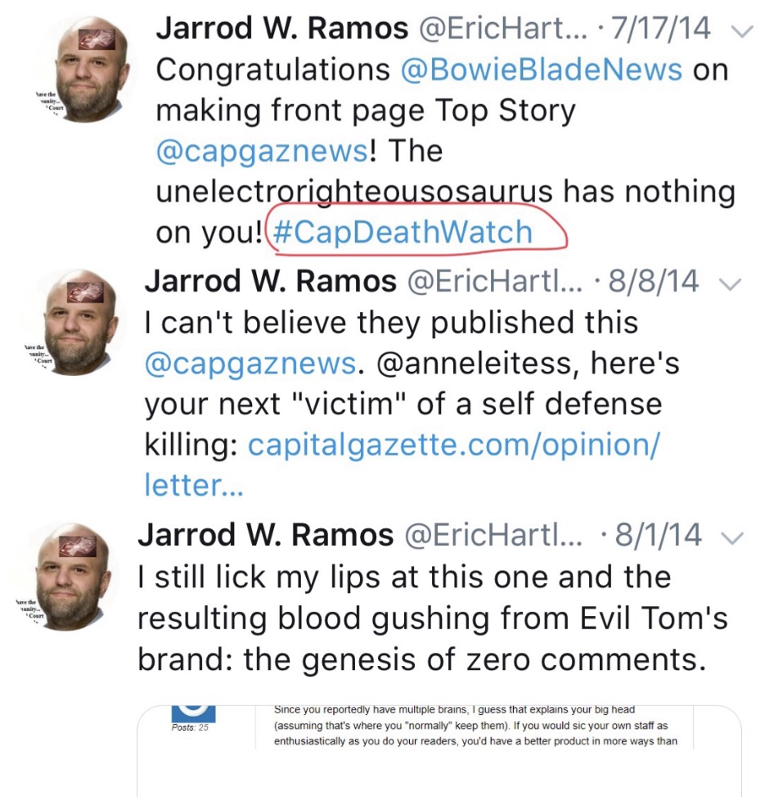Open the 8/1/14 timestamp
774x797 pixels.
pos(659,537)
